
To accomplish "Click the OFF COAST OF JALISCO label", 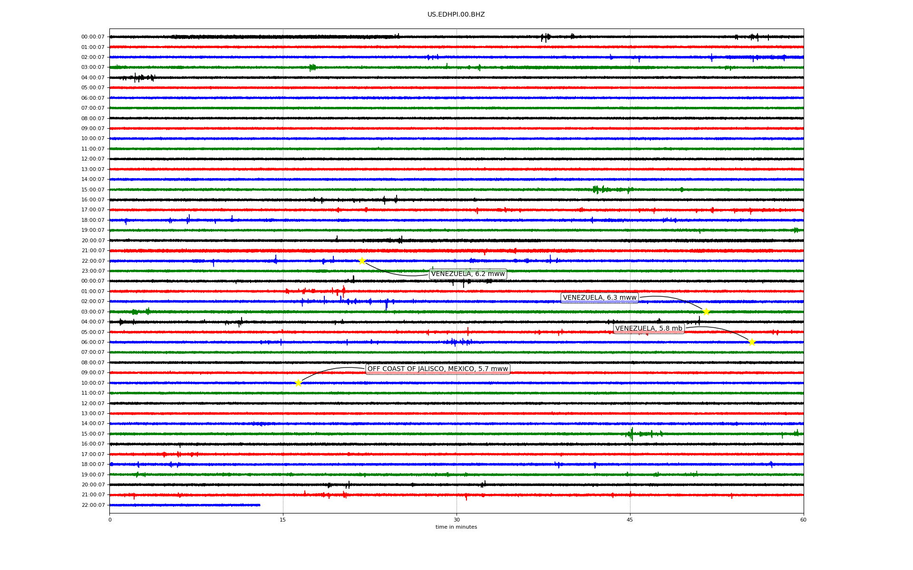I will click(437, 369).
